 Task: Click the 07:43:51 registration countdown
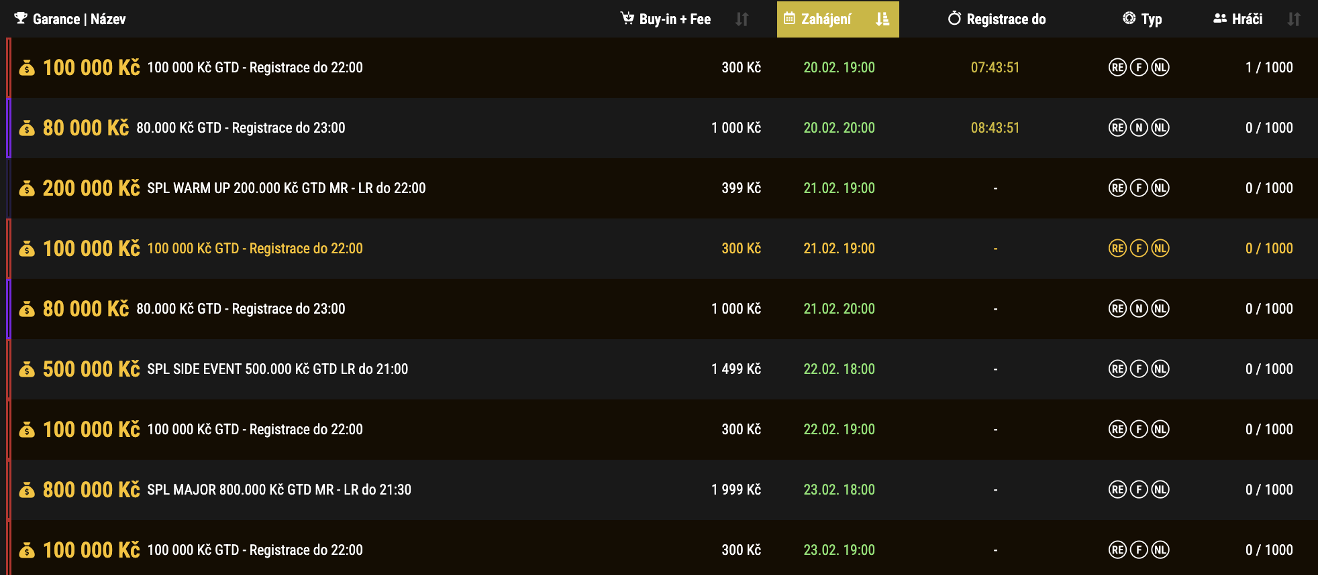coord(995,68)
